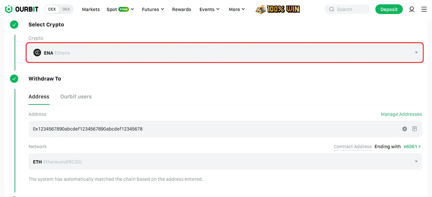Click the 100% WIN promo banner
Image resolution: width=432 pixels, height=197 pixels.
tap(278, 9)
